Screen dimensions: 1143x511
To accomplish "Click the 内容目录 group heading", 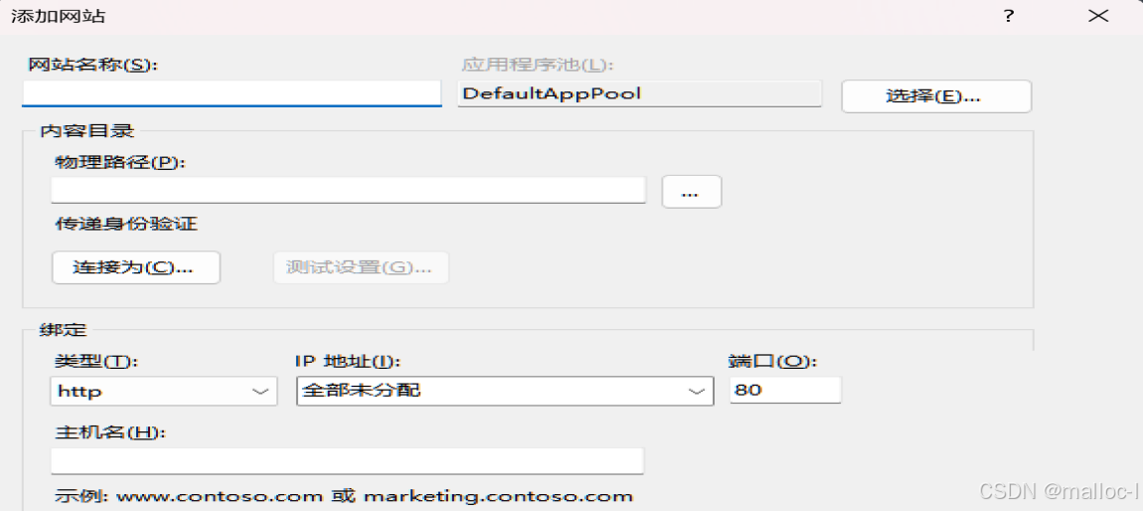I will 86,132.
